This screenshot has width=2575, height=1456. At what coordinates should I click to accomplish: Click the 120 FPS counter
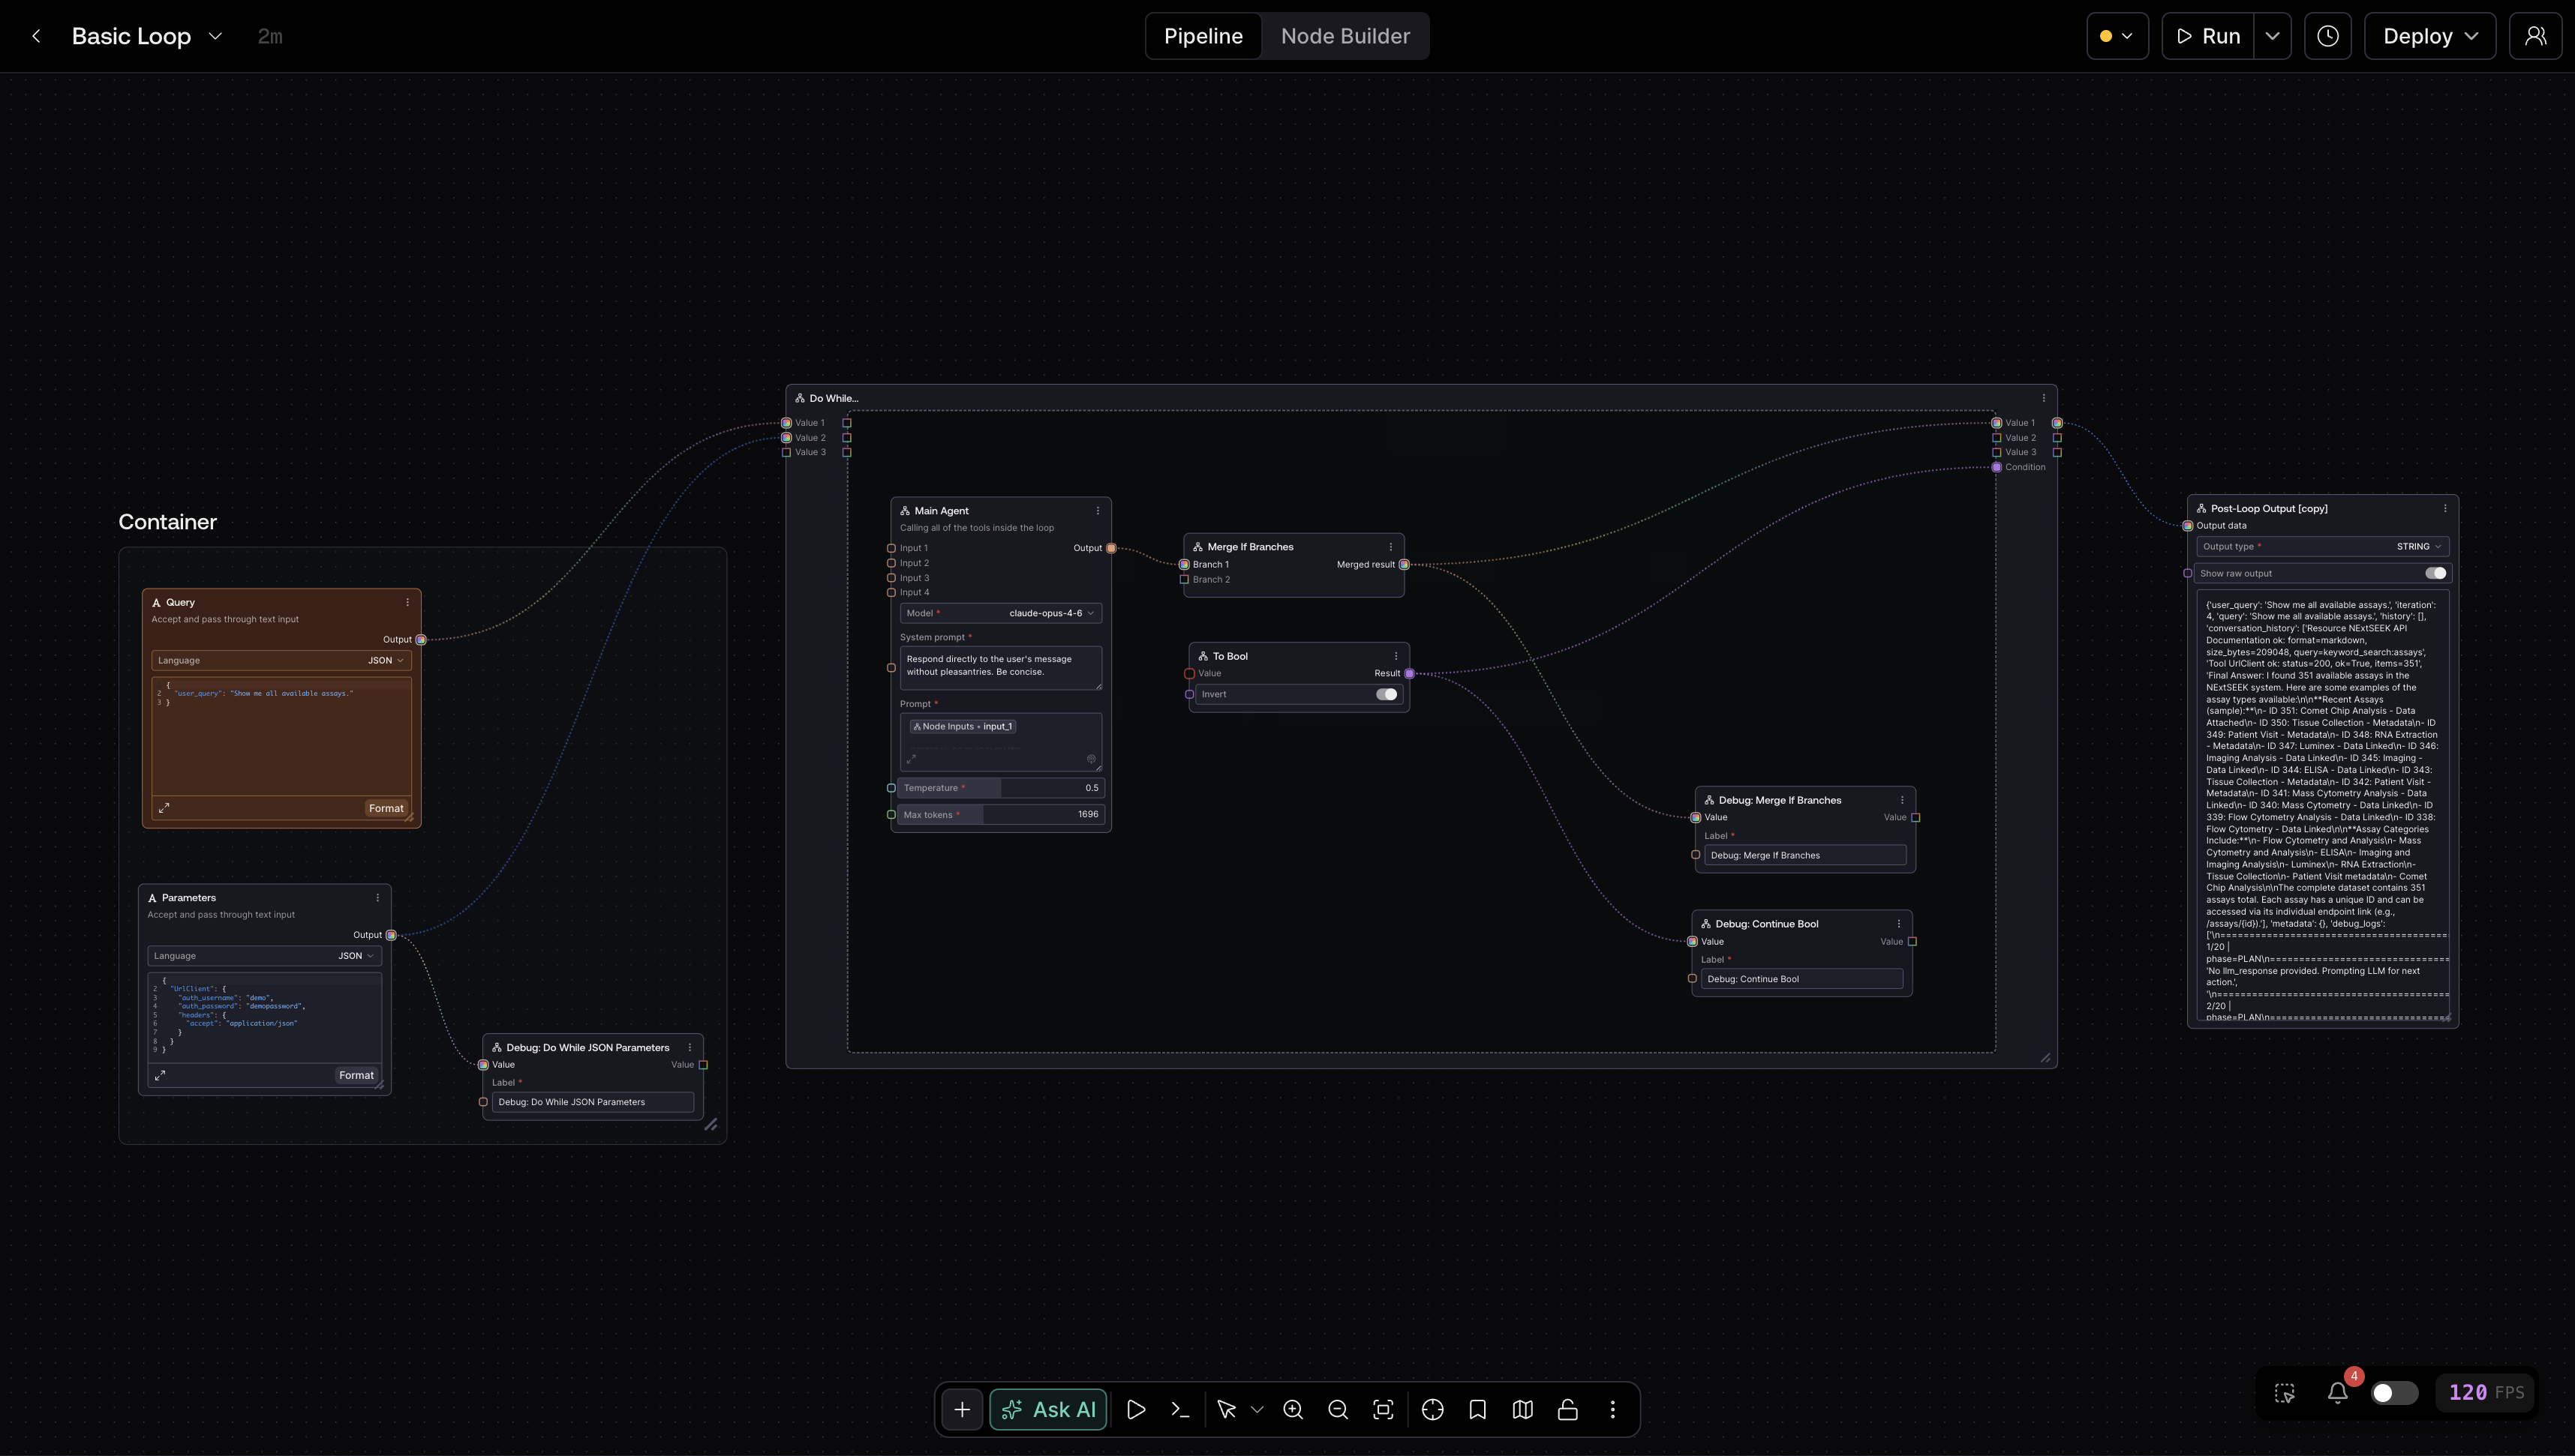click(x=2486, y=1392)
